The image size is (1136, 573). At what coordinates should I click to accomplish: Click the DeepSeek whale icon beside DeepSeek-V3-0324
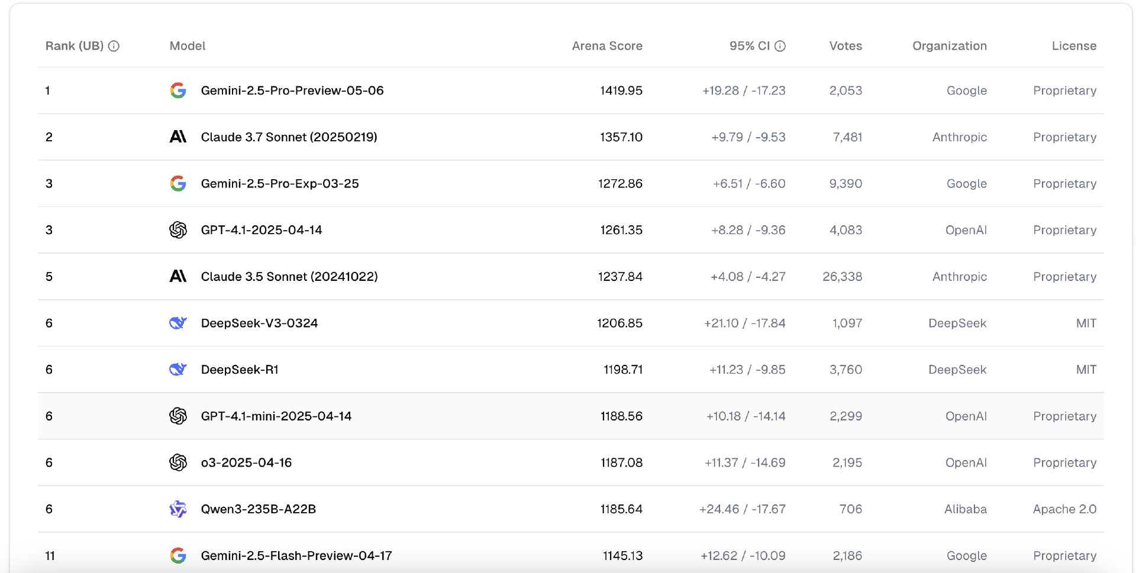[x=178, y=323]
